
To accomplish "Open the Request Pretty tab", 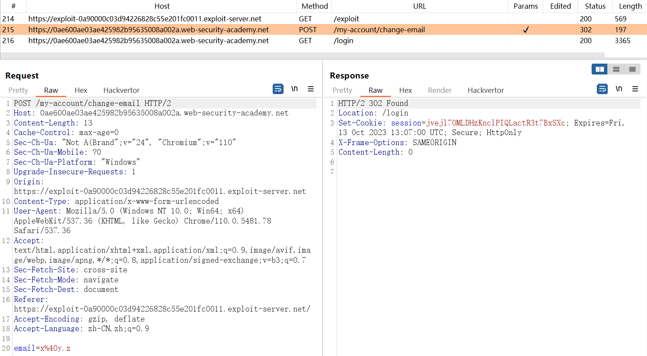I will pyautogui.click(x=18, y=90).
